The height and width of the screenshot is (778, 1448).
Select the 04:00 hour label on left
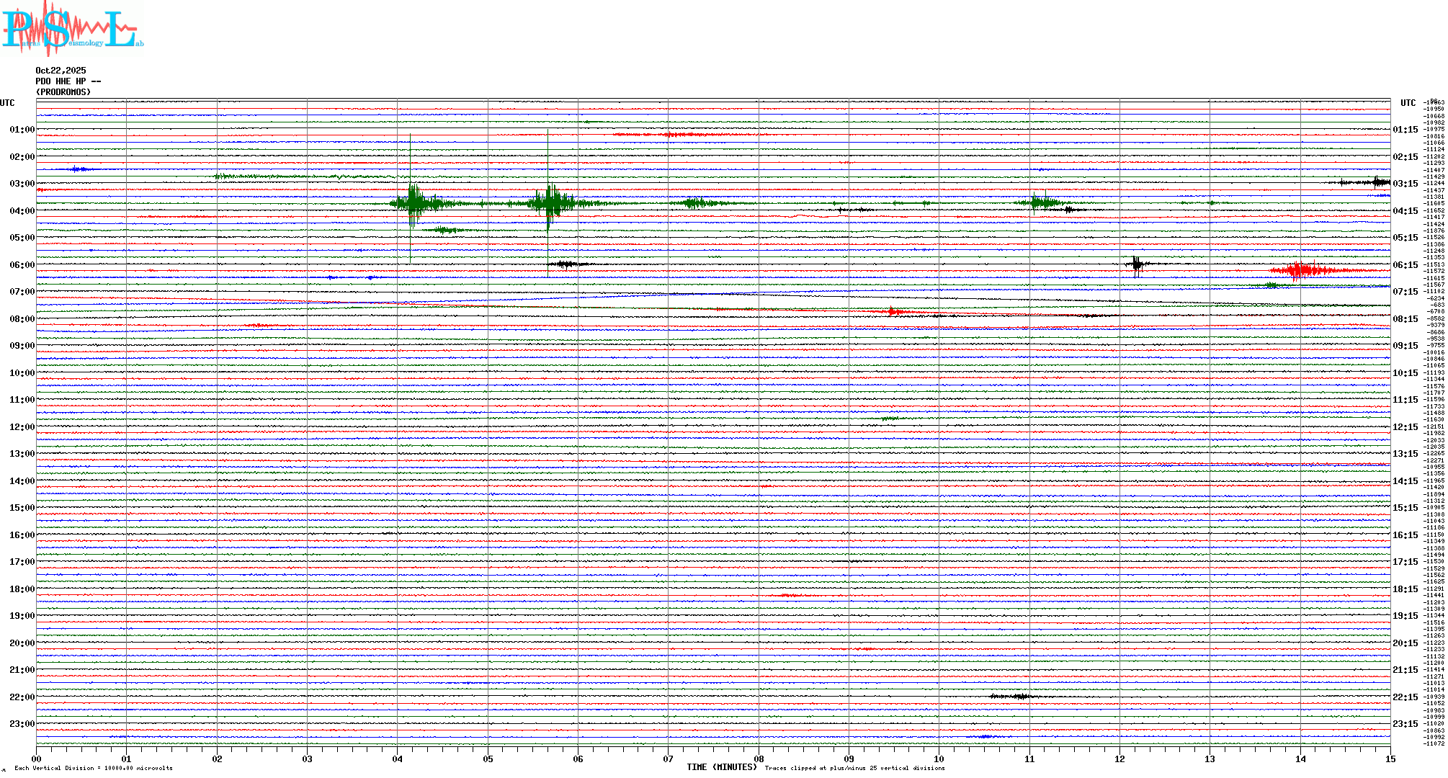[22, 211]
